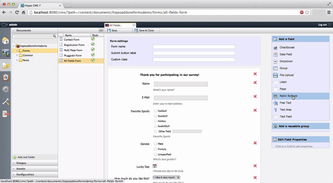Open the documents folder icon in left sidebar
The height and width of the screenshot is (183, 333).
tap(5, 65)
